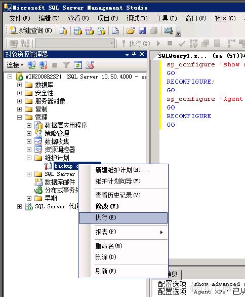Expand the 数据层应用程序 node

[x=29, y=125]
